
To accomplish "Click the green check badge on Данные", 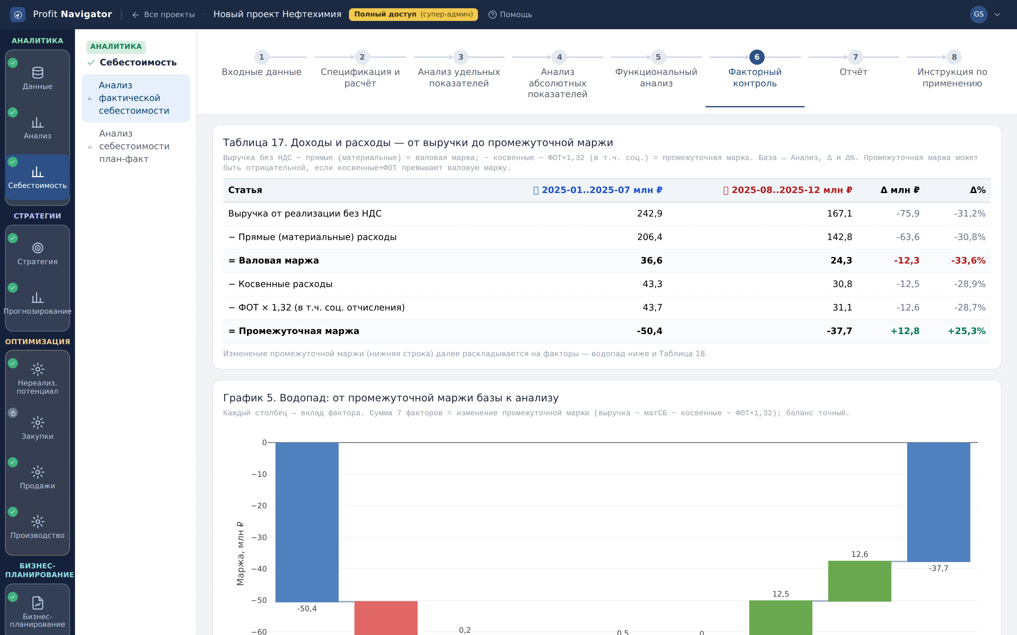I will pyautogui.click(x=13, y=63).
